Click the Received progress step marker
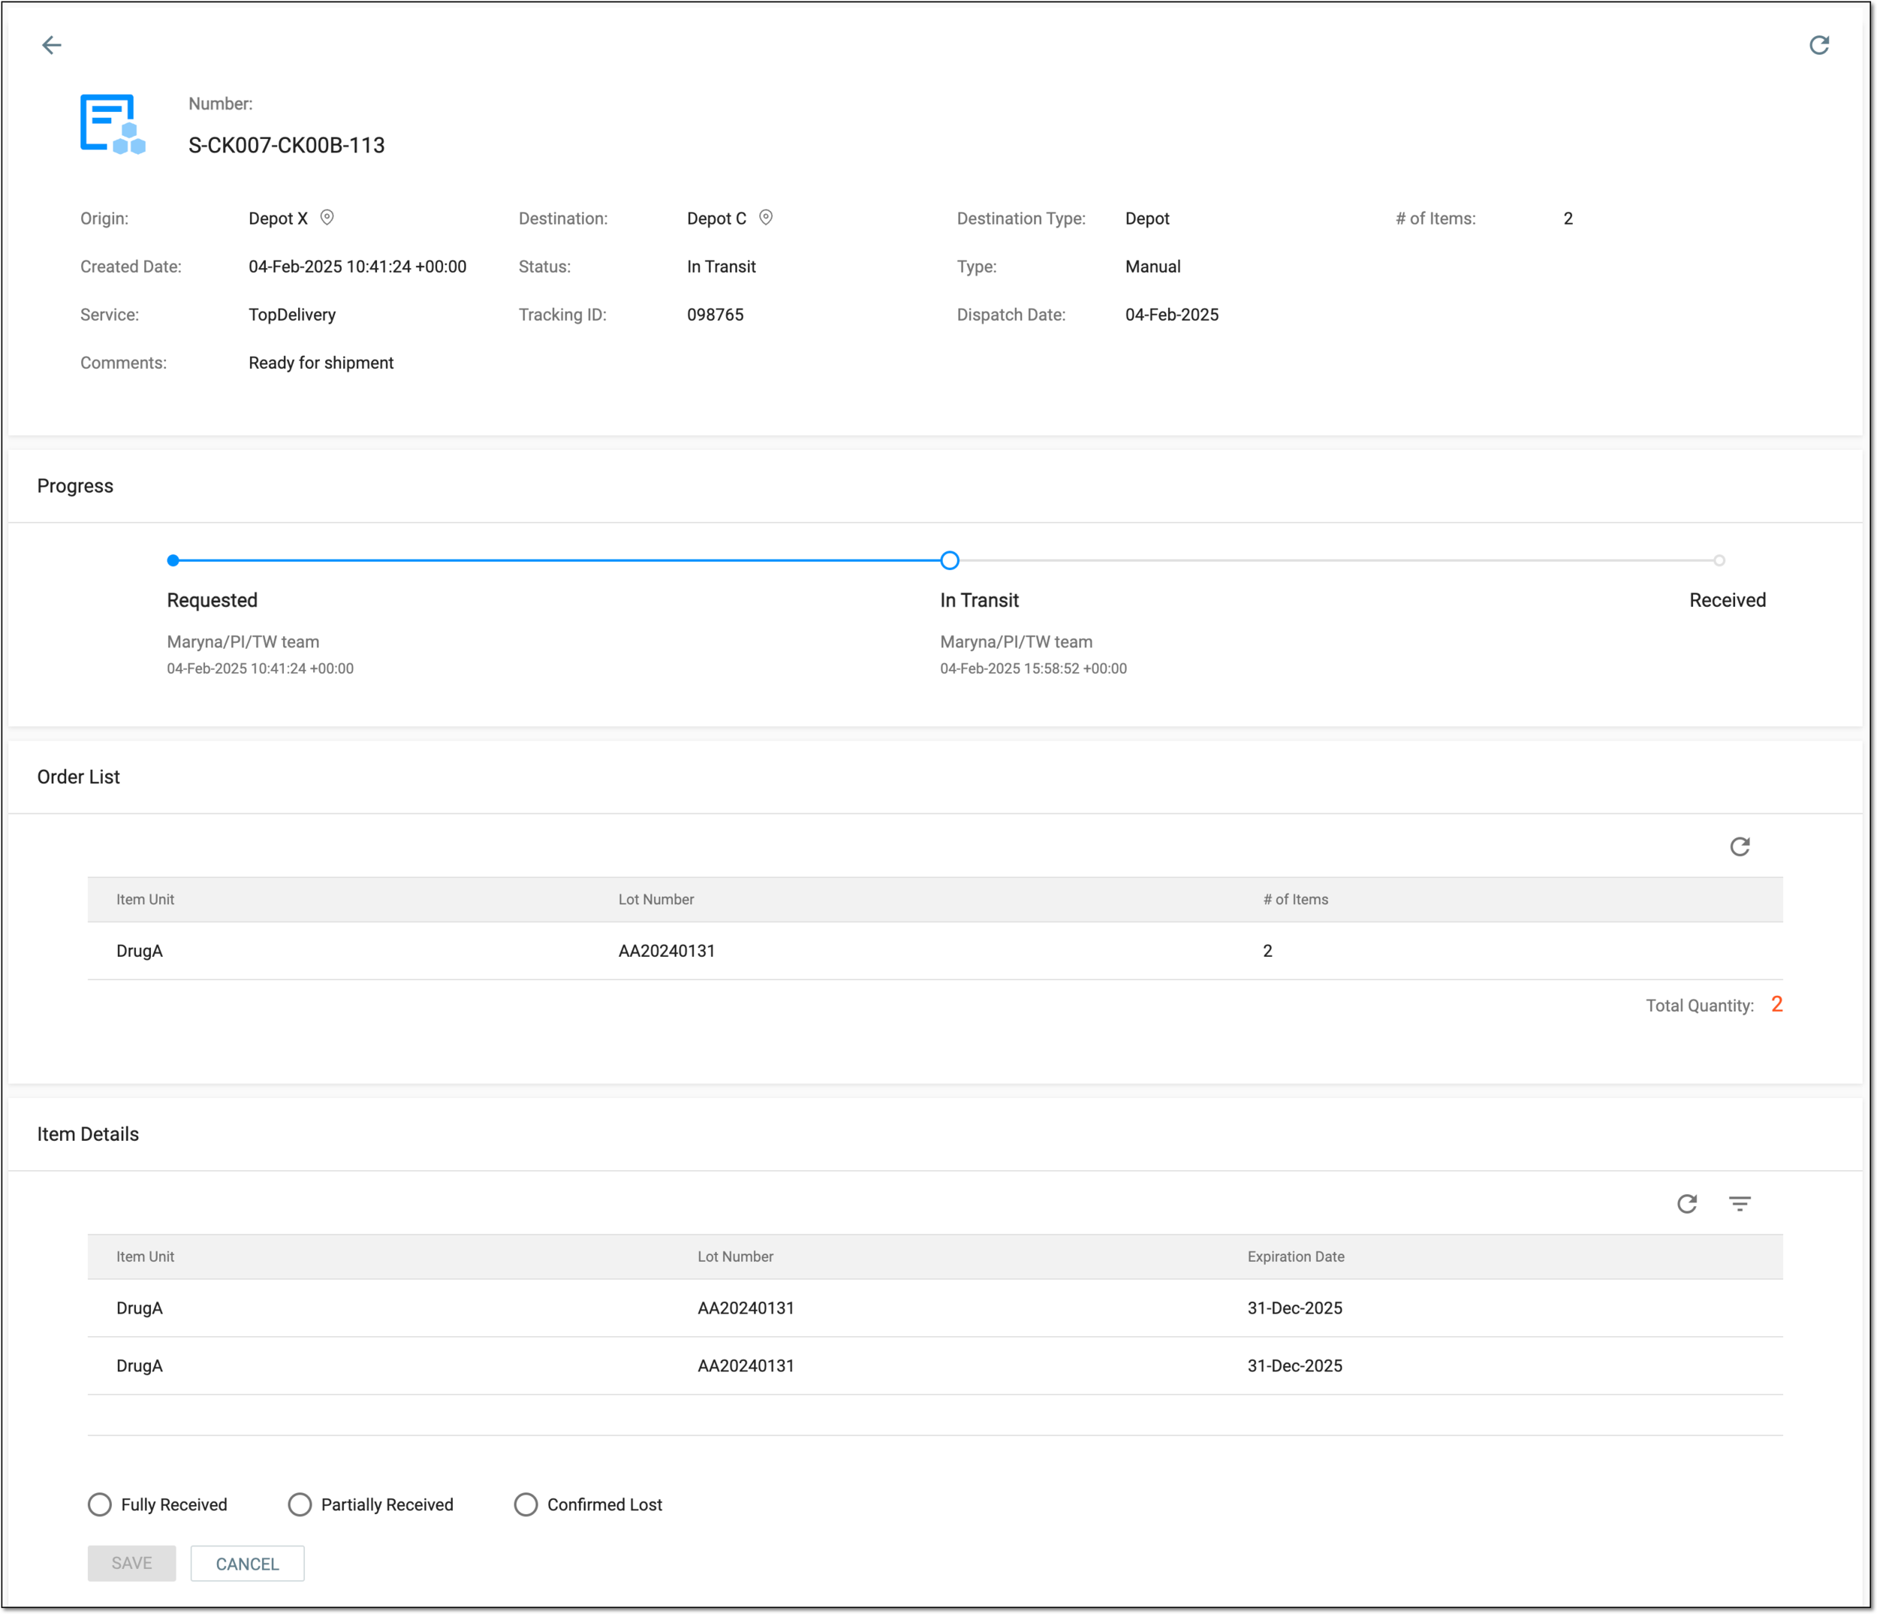The width and height of the screenshot is (1877, 1614). tap(1719, 560)
